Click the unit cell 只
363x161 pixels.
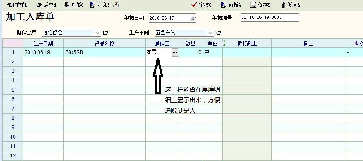[212, 53]
